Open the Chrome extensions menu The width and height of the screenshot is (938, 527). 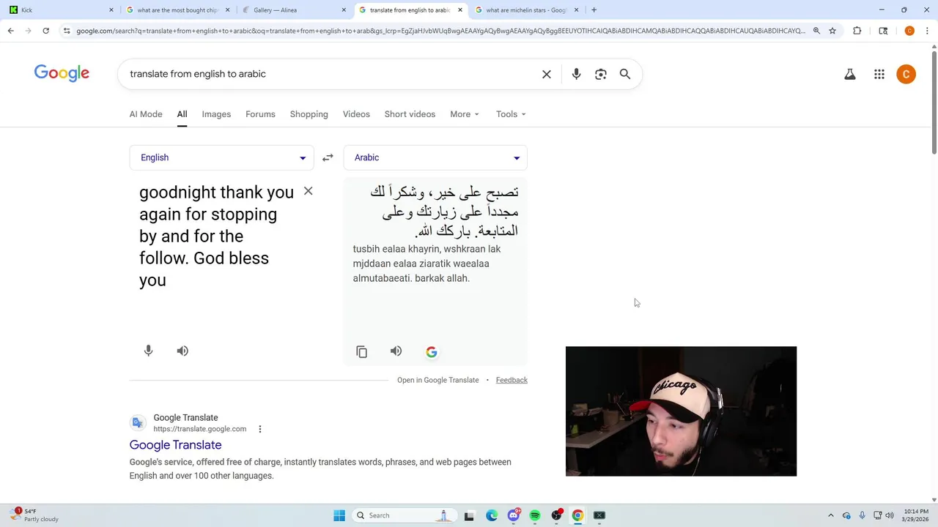coord(857,31)
